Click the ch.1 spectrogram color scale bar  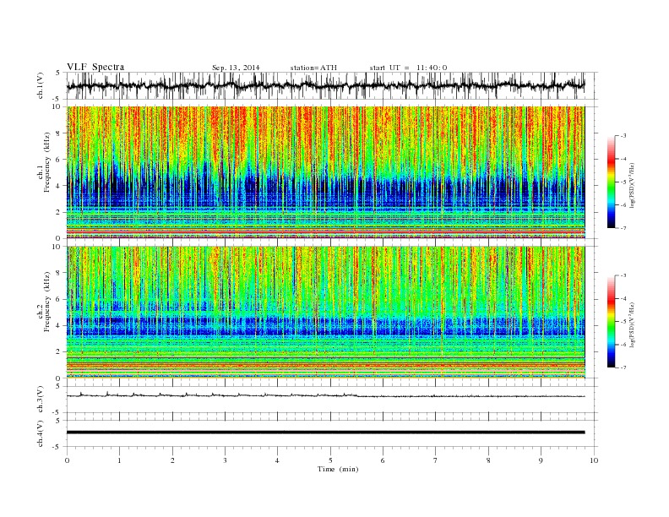tap(612, 182)
